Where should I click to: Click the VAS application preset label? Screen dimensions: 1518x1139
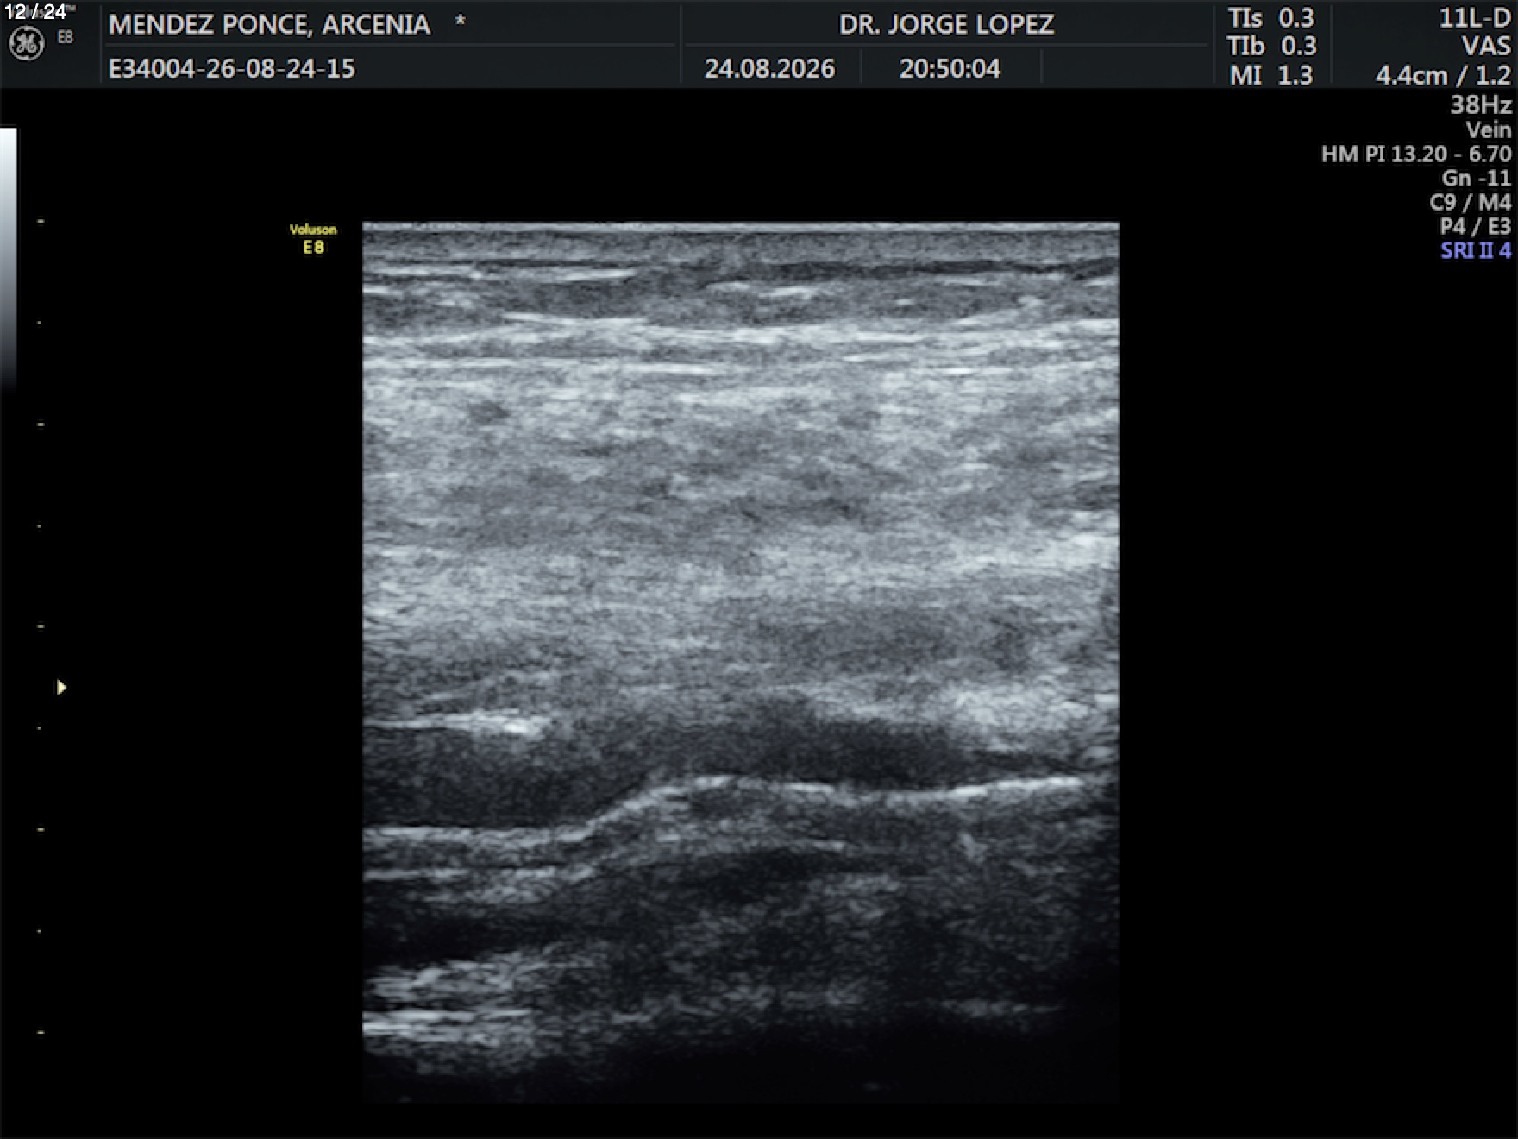pos(1485,46)
